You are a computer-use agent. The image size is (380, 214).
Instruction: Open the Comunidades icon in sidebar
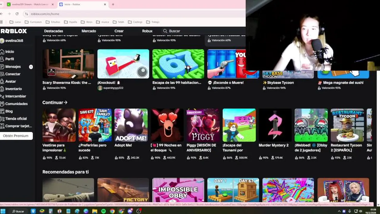click(2, 104)
